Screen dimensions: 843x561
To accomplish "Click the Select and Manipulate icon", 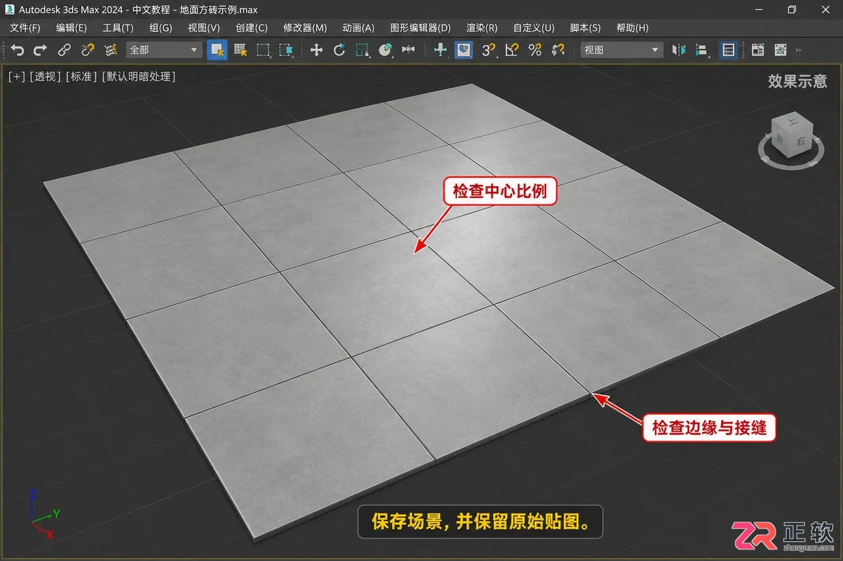I will tap(441, 50).
